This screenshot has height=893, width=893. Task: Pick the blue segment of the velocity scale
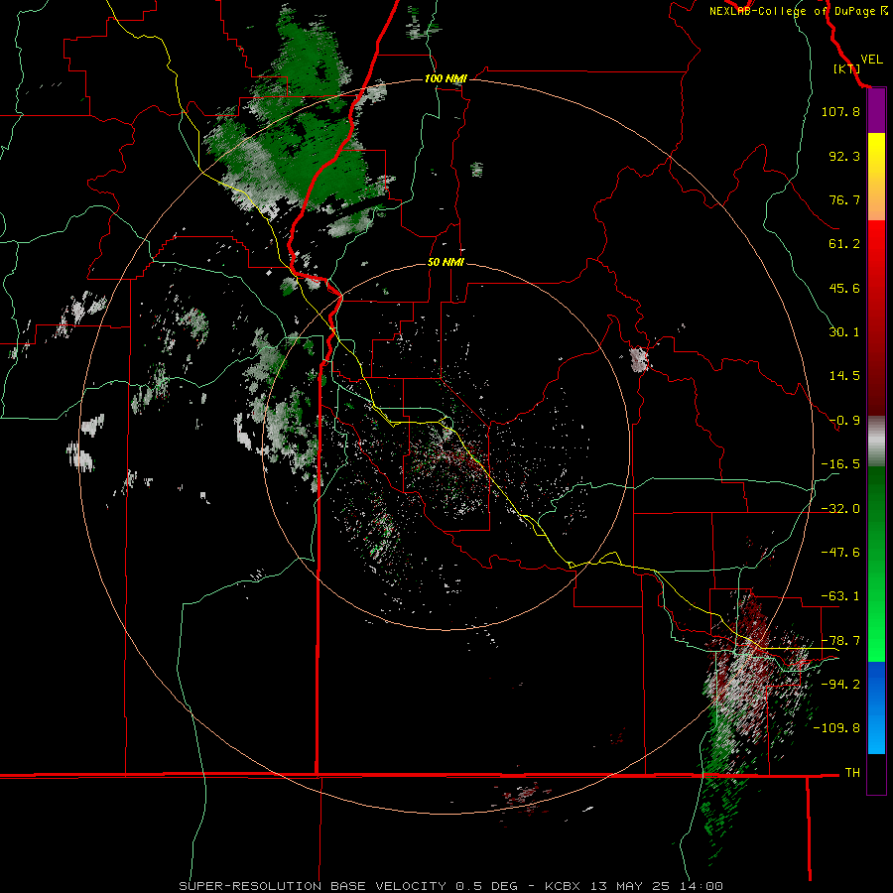click(x=876, y=707)
